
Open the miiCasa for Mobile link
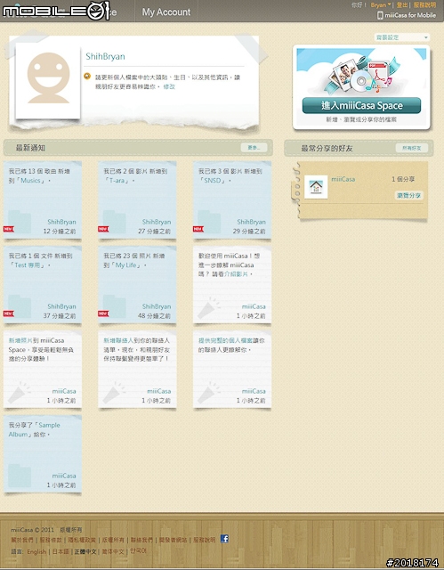click(x=410, y=15)
